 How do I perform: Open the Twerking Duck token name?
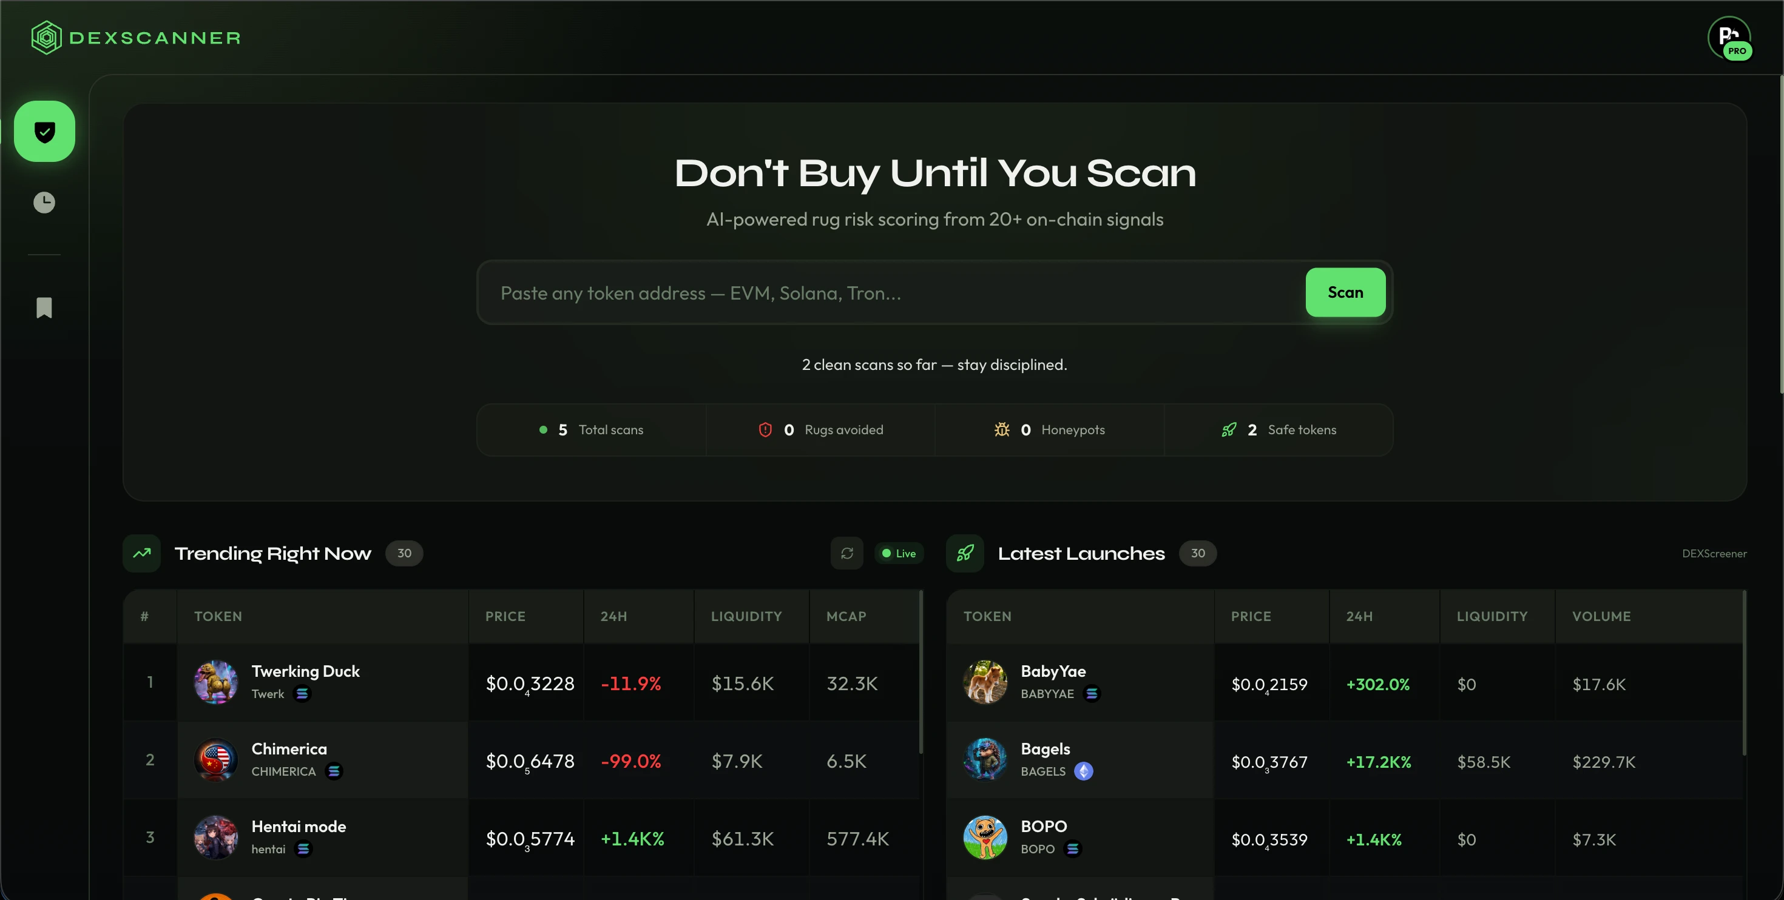pos(305,671)
